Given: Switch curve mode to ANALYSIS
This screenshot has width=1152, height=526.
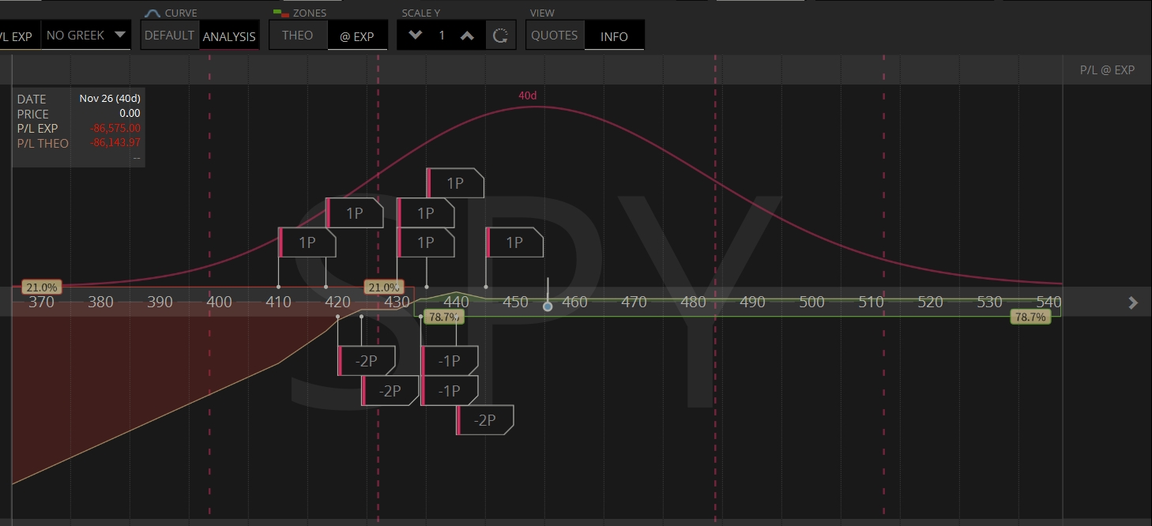Looking at the screenshot, I should [x=229, y=36].
